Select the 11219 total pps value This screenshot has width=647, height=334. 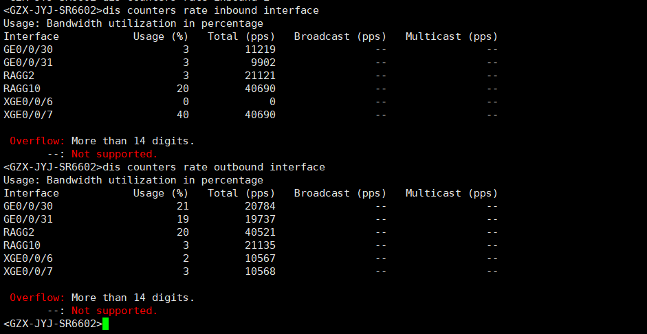(x=260, y=49)
